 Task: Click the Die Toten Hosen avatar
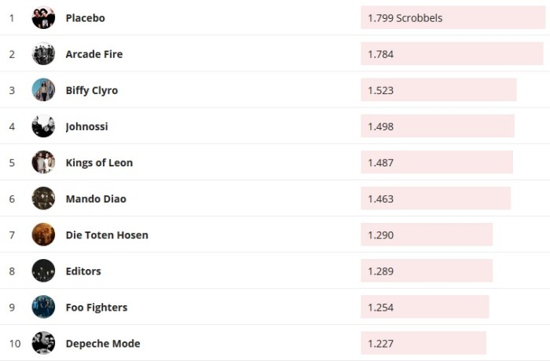[x=43, y=234]
